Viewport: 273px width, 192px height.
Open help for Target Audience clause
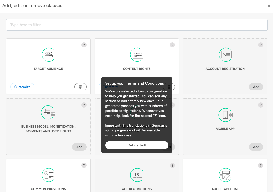[84, 45]
